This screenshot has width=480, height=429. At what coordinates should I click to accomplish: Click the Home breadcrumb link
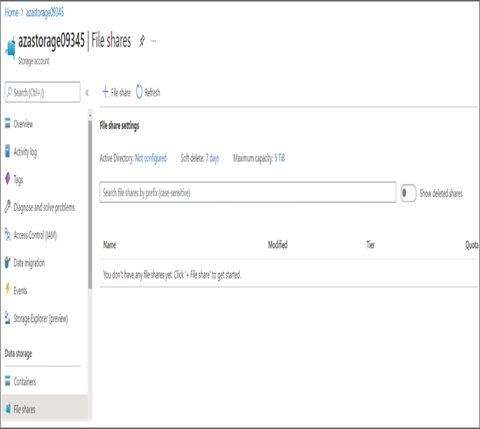(x=12, y=12)
